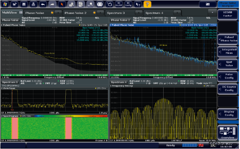This screenshot has height=149, width=240.
Task: Select the orange pointer selection tool
Action: [62, 4]
